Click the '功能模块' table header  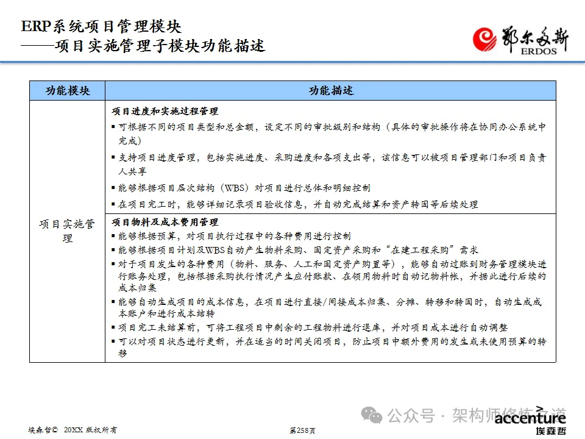click(68, 91)
